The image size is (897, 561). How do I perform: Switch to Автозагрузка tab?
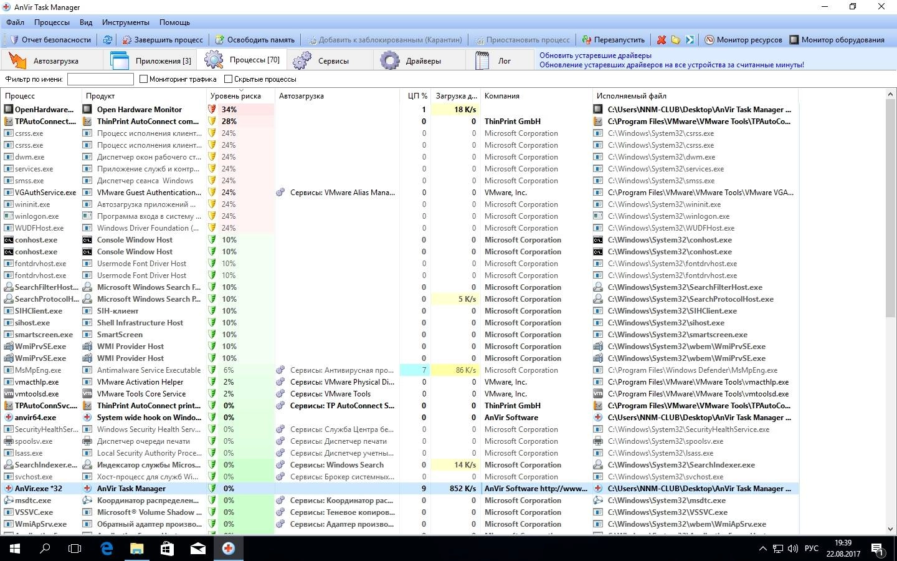pos(51,60)
